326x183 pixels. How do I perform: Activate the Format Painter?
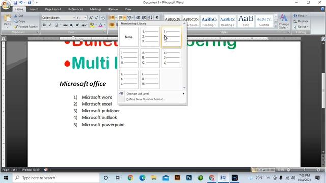coord(26,27)
